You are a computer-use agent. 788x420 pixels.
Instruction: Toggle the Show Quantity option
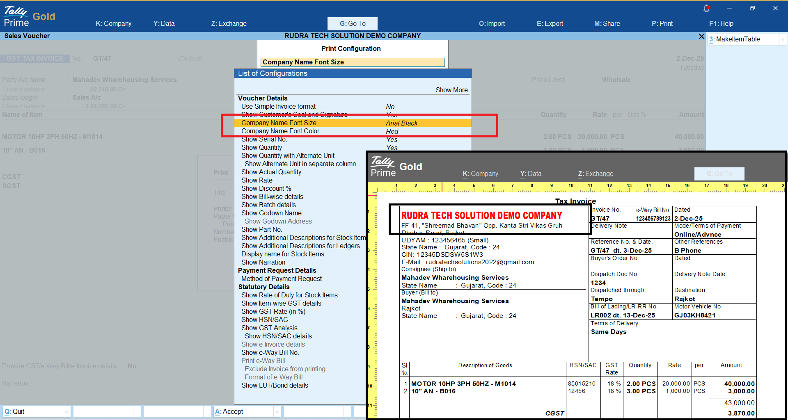point(261,148)
